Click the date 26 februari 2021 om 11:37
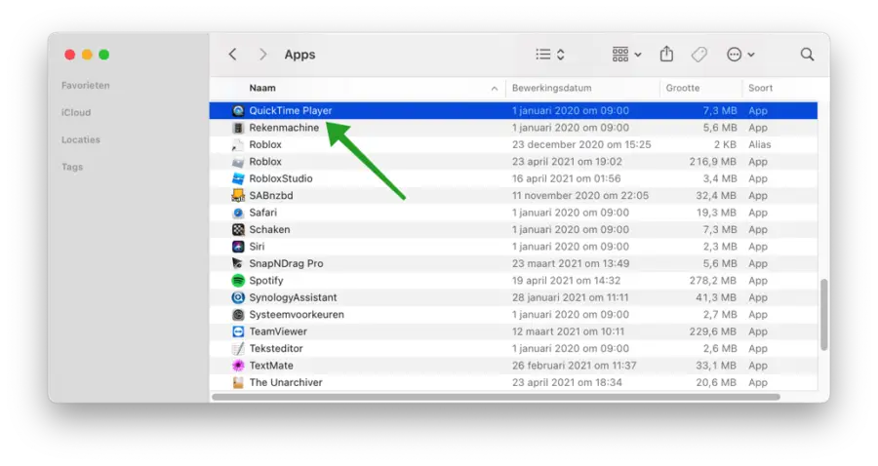The height and width of the screenshot is (466, 878). [x=574, y=366]
